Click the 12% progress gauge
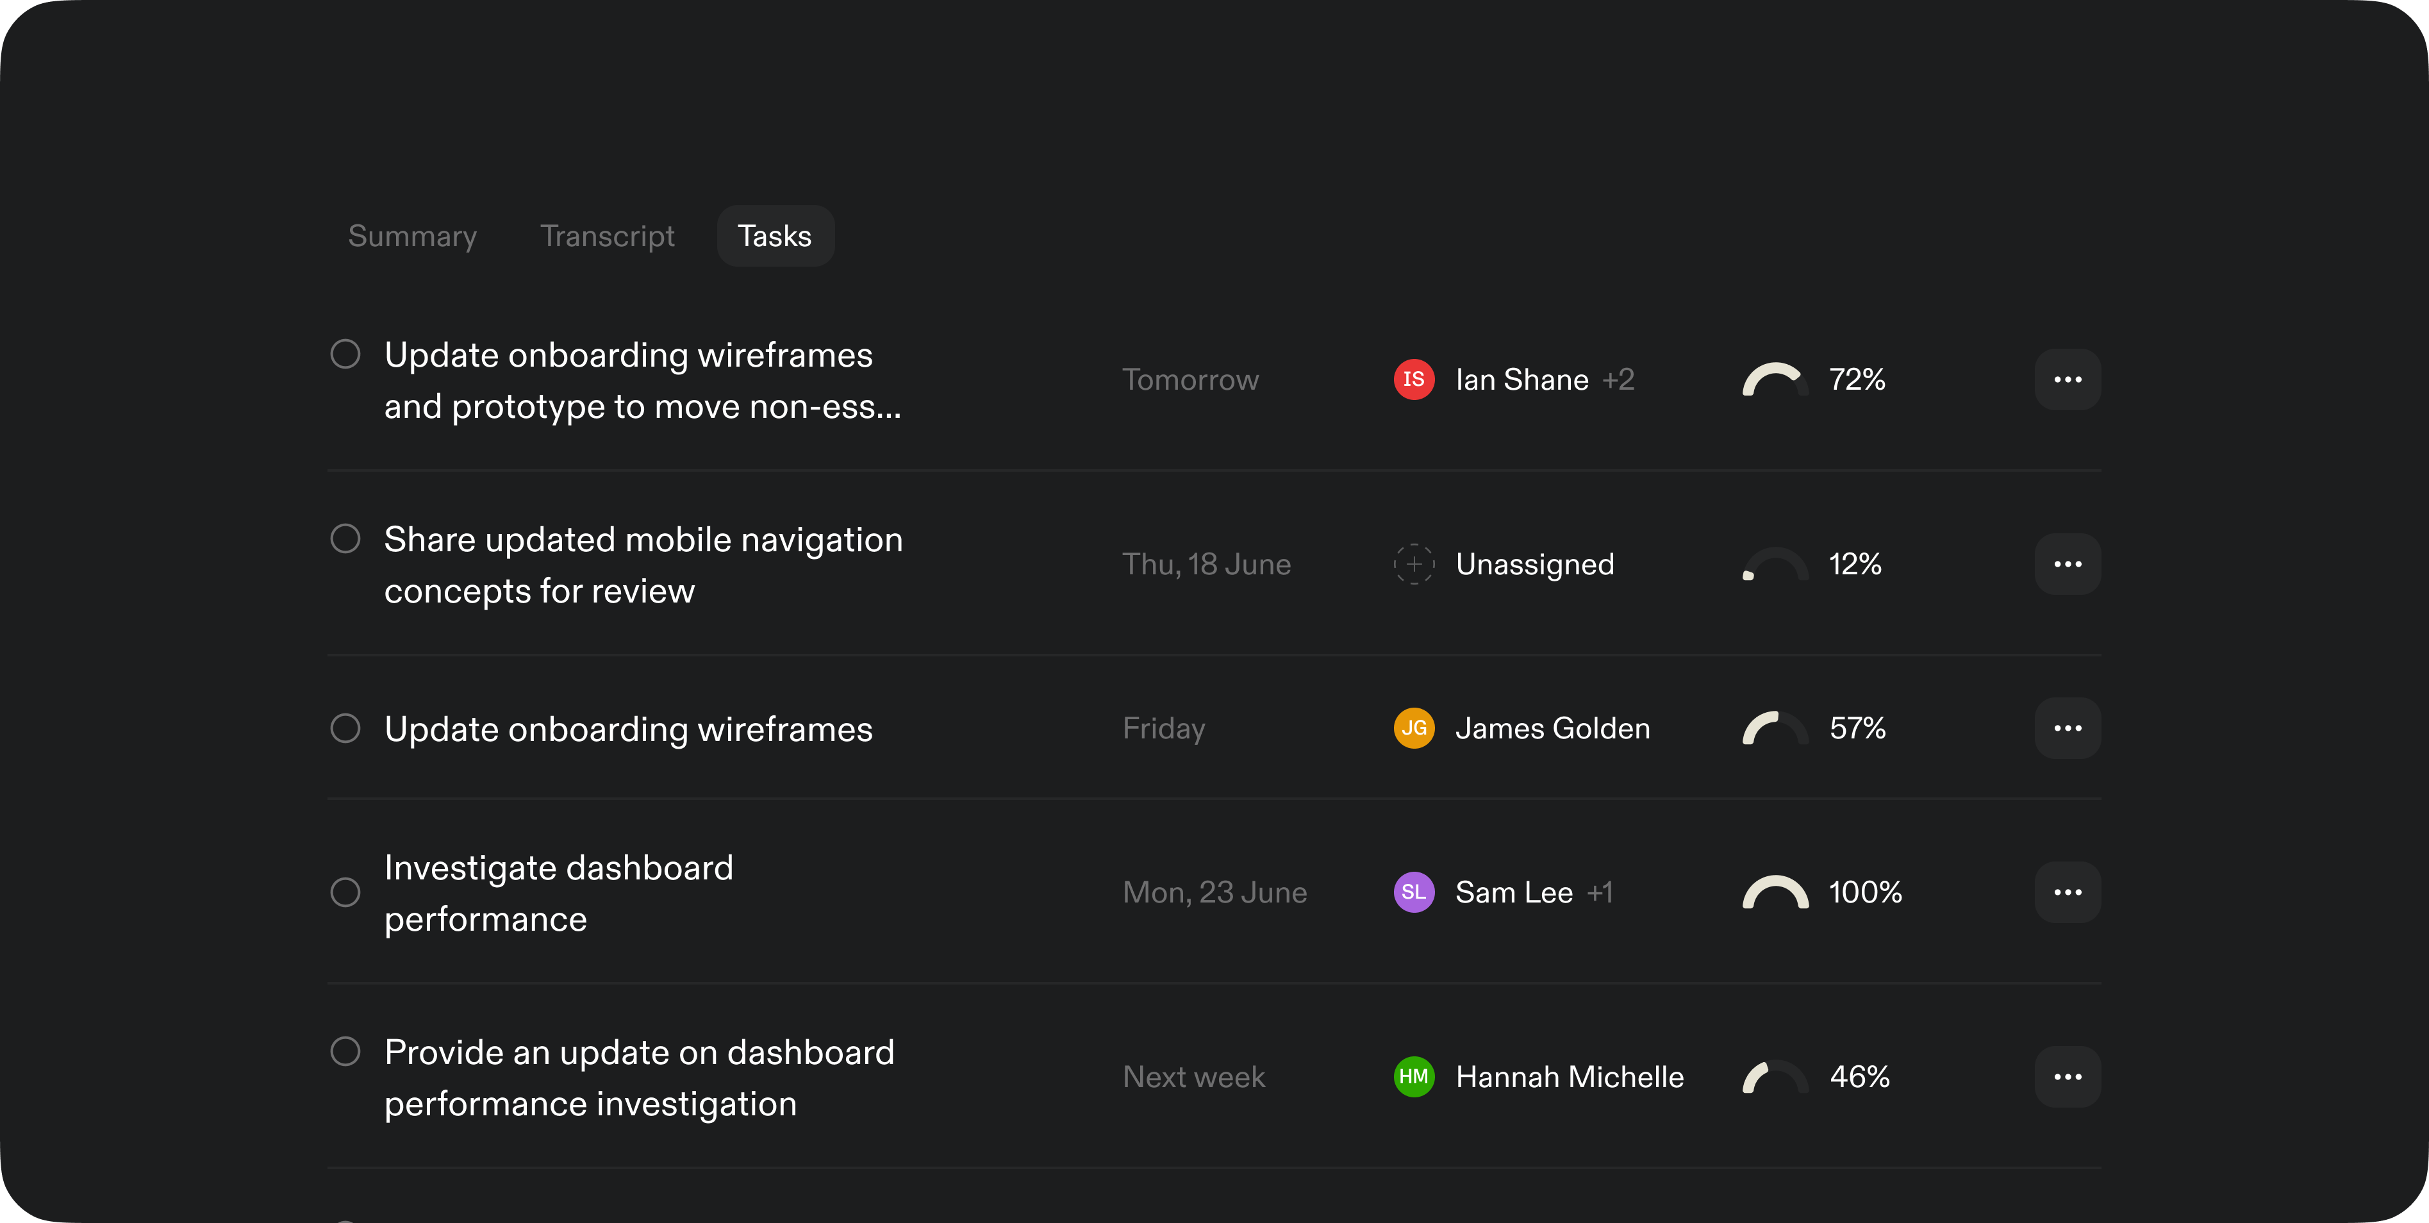This screenshot has width=2429, height=1223. (x=1775, y=564)
